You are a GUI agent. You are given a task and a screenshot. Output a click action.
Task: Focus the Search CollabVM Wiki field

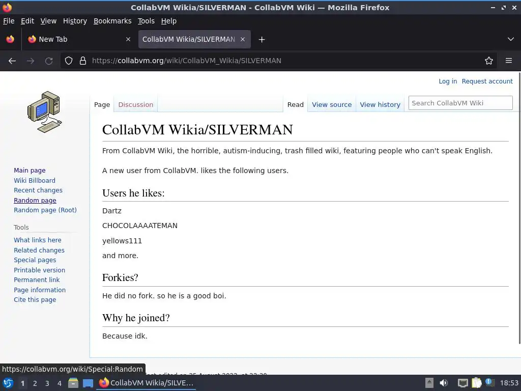[460, 103]
